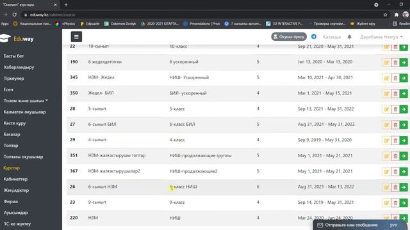Image resolution: width=410 pixels, height=230 pixels.
Task: Edit course 29 '4-сынып'
Action: point(386,141)
